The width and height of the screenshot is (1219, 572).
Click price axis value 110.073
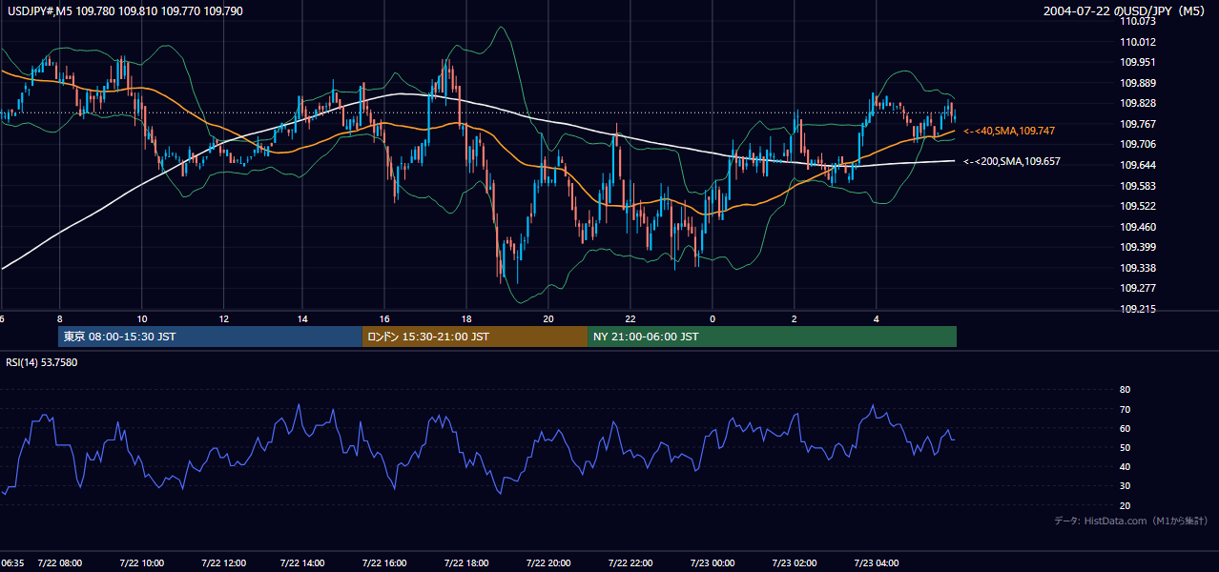tap(1139, 21)
